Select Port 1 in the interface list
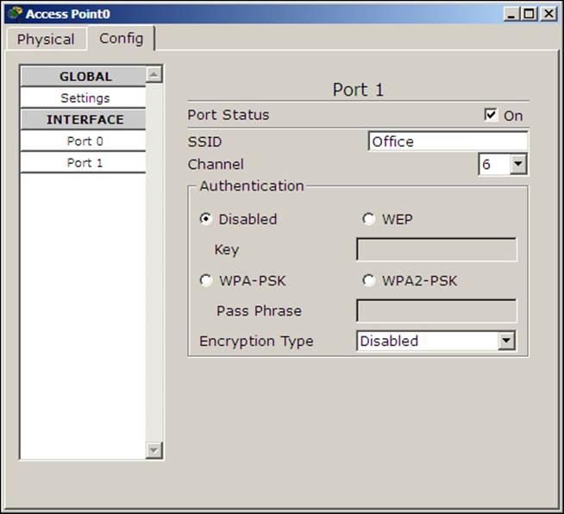This screenshot has height=514, width=564. [83, 163]
